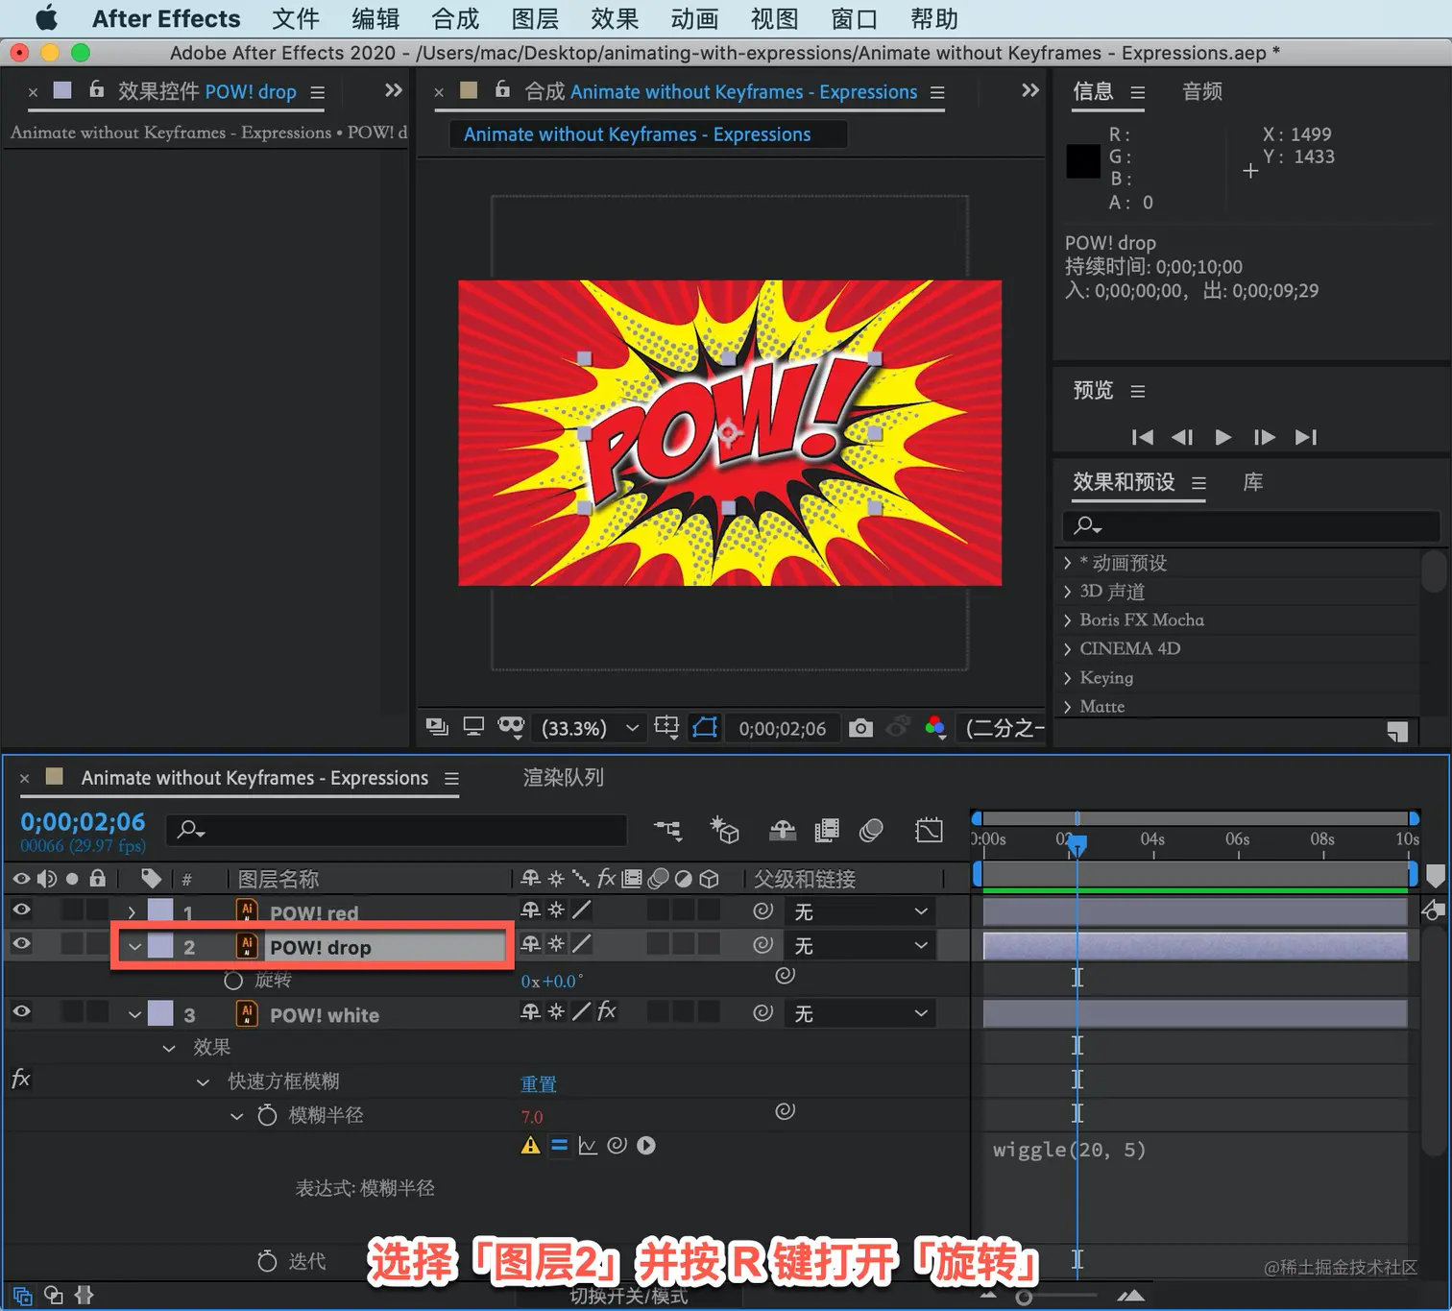Toggle the fx switch on POW! white

(607, 1011)
